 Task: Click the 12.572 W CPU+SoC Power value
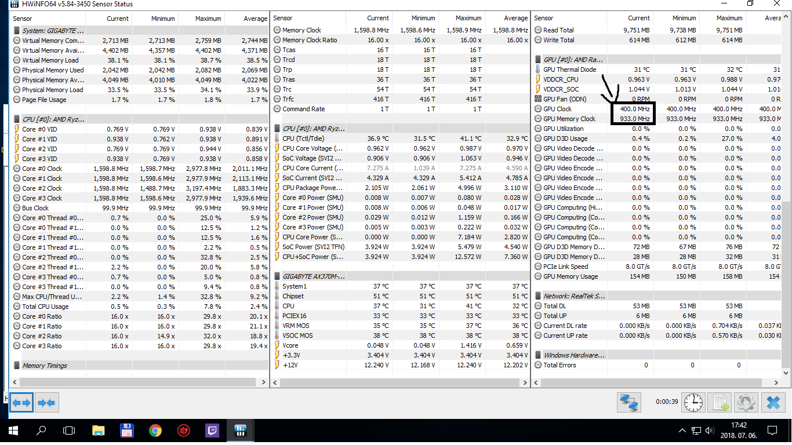pyautogui.click(x=467, y=257)
